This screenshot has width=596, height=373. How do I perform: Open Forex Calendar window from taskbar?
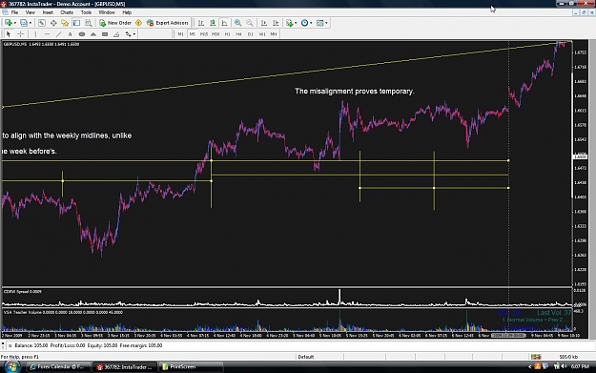point(58,366)
